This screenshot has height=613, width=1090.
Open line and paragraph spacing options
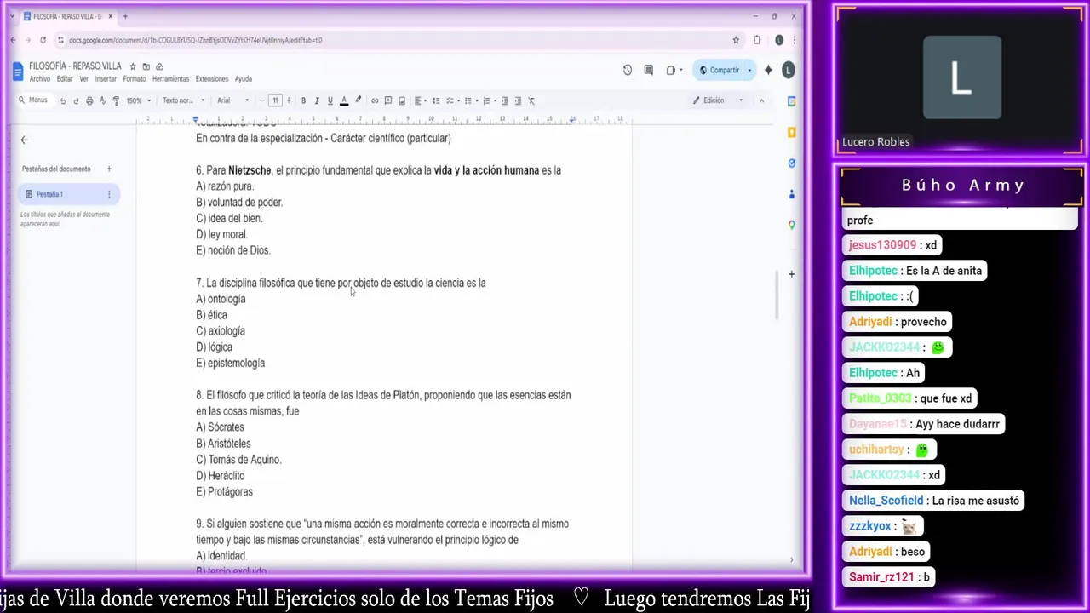(x=436, y=100)
